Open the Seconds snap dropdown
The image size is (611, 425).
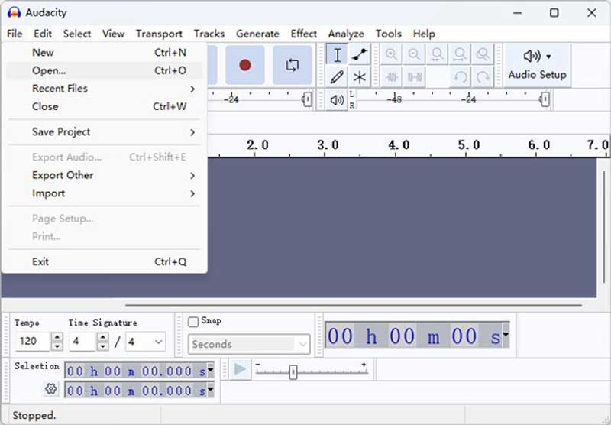coord(249,344)
